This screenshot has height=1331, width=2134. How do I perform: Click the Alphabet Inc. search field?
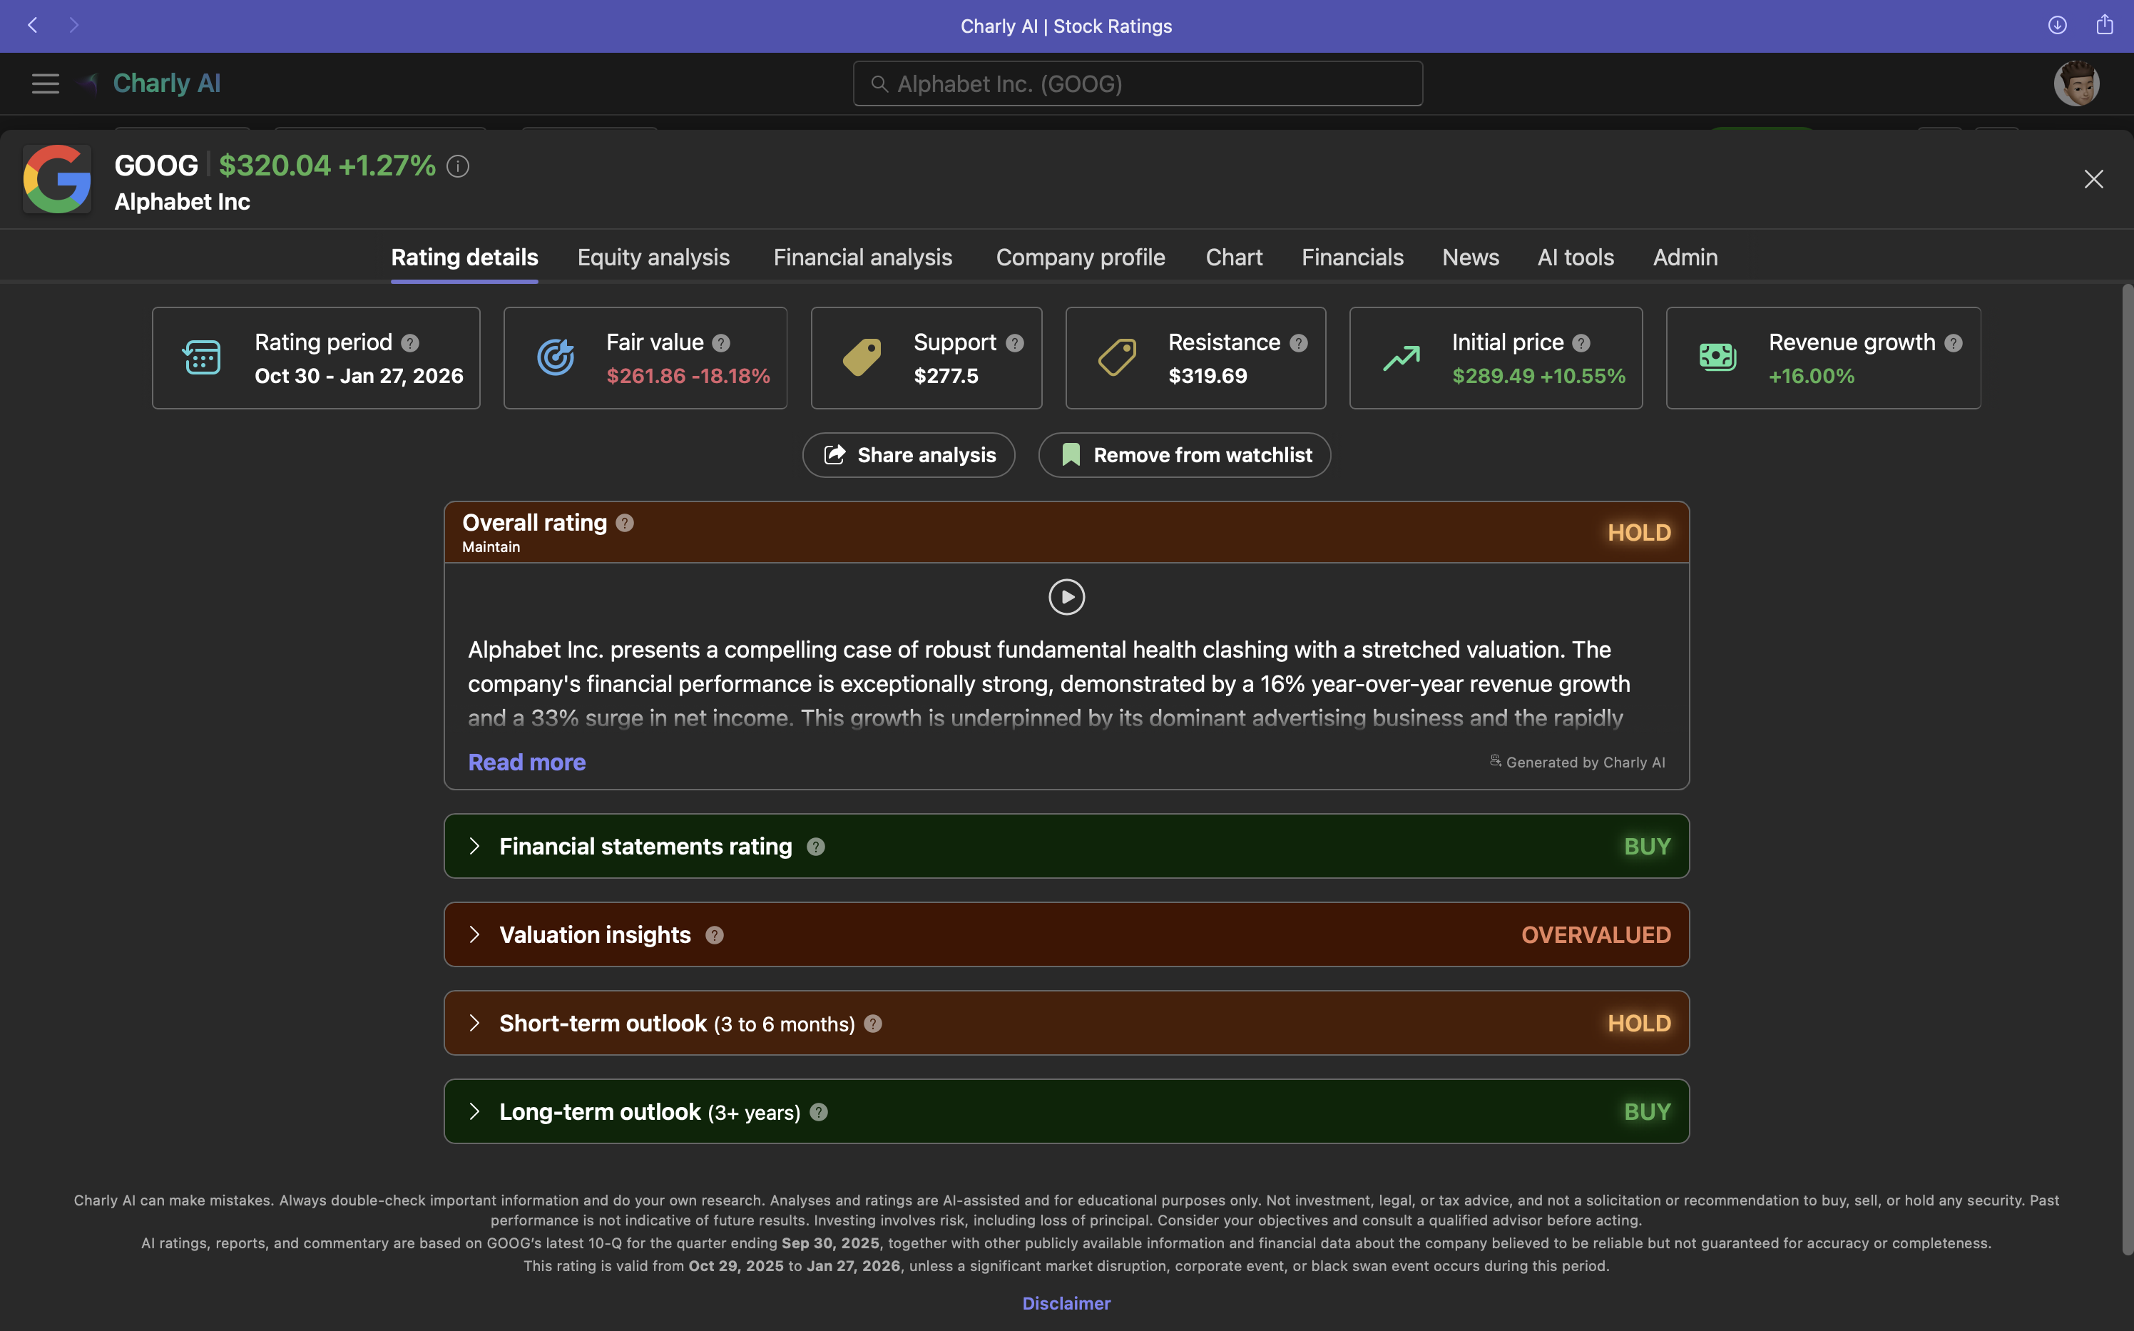click(1137, 83)
